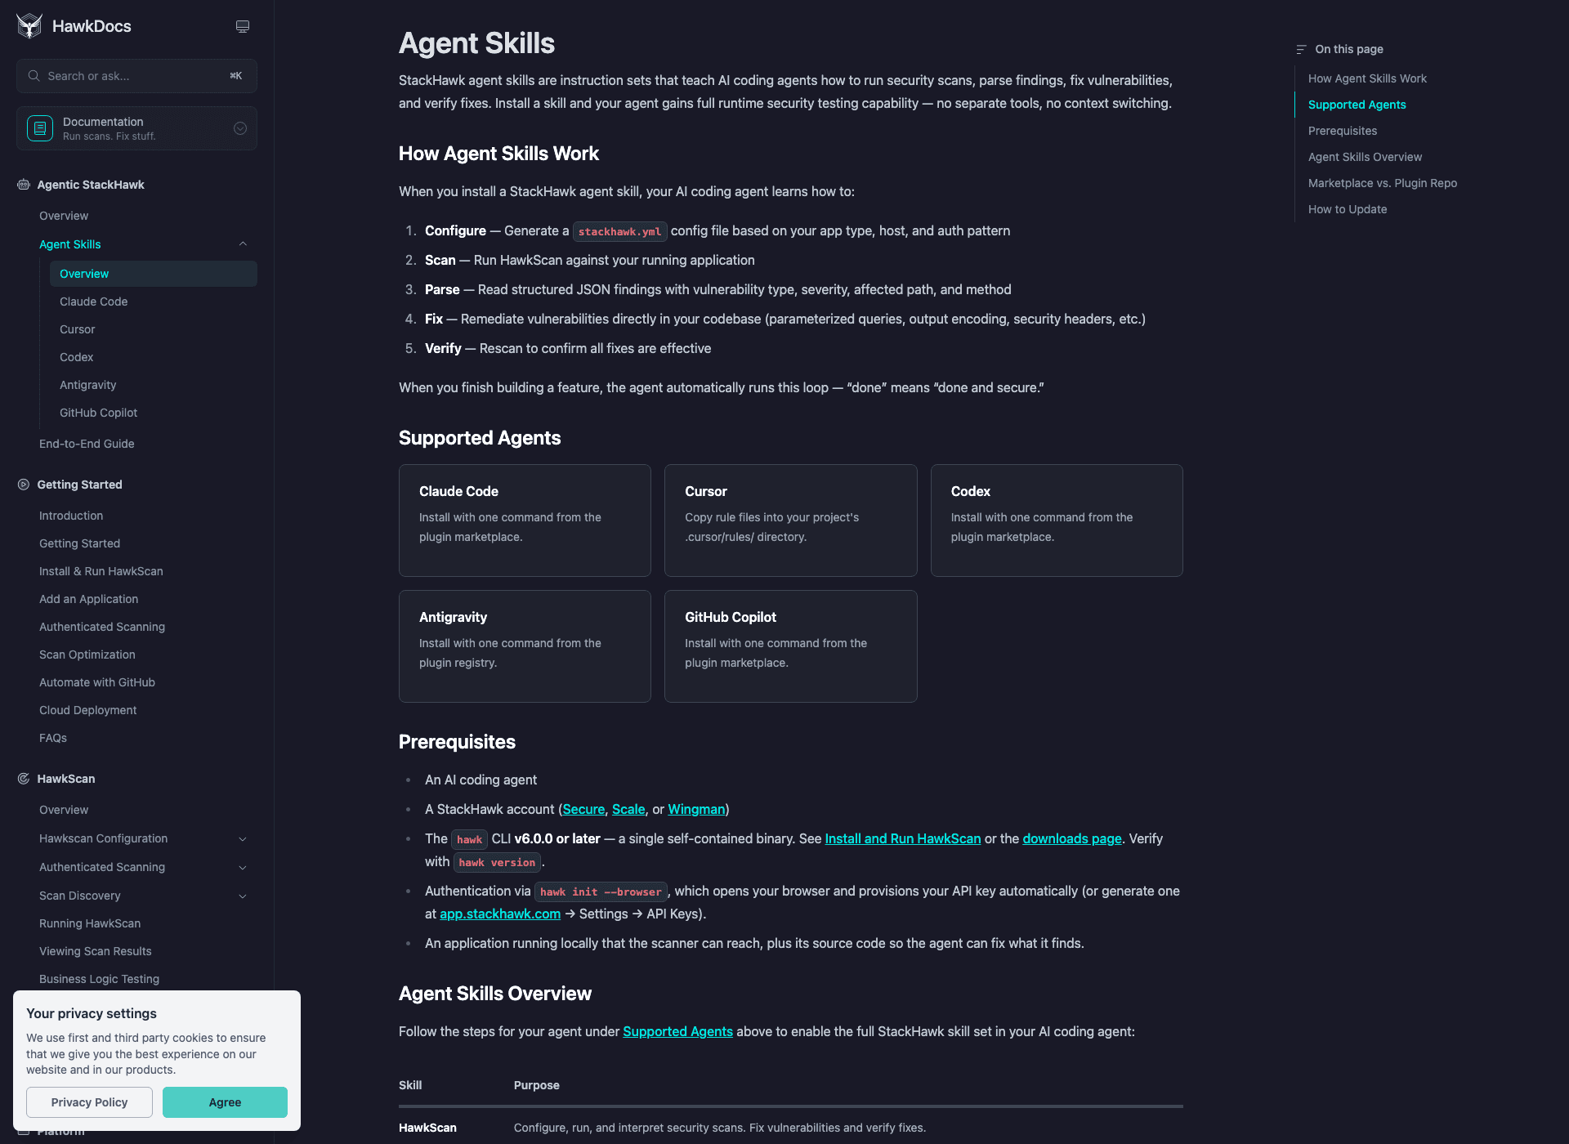Image resolution: width=1569 pixels, height=1144 pixels.
Task: Click the hawk init --browser code snippet
Action: 601,892
